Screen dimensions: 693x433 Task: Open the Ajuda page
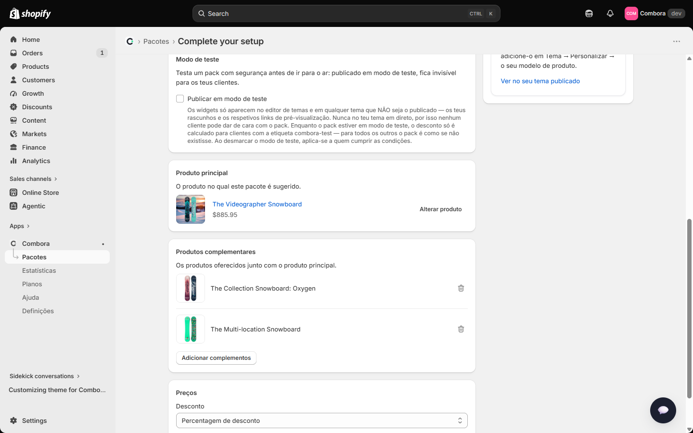pyautogui.click(x=31, y=297)
